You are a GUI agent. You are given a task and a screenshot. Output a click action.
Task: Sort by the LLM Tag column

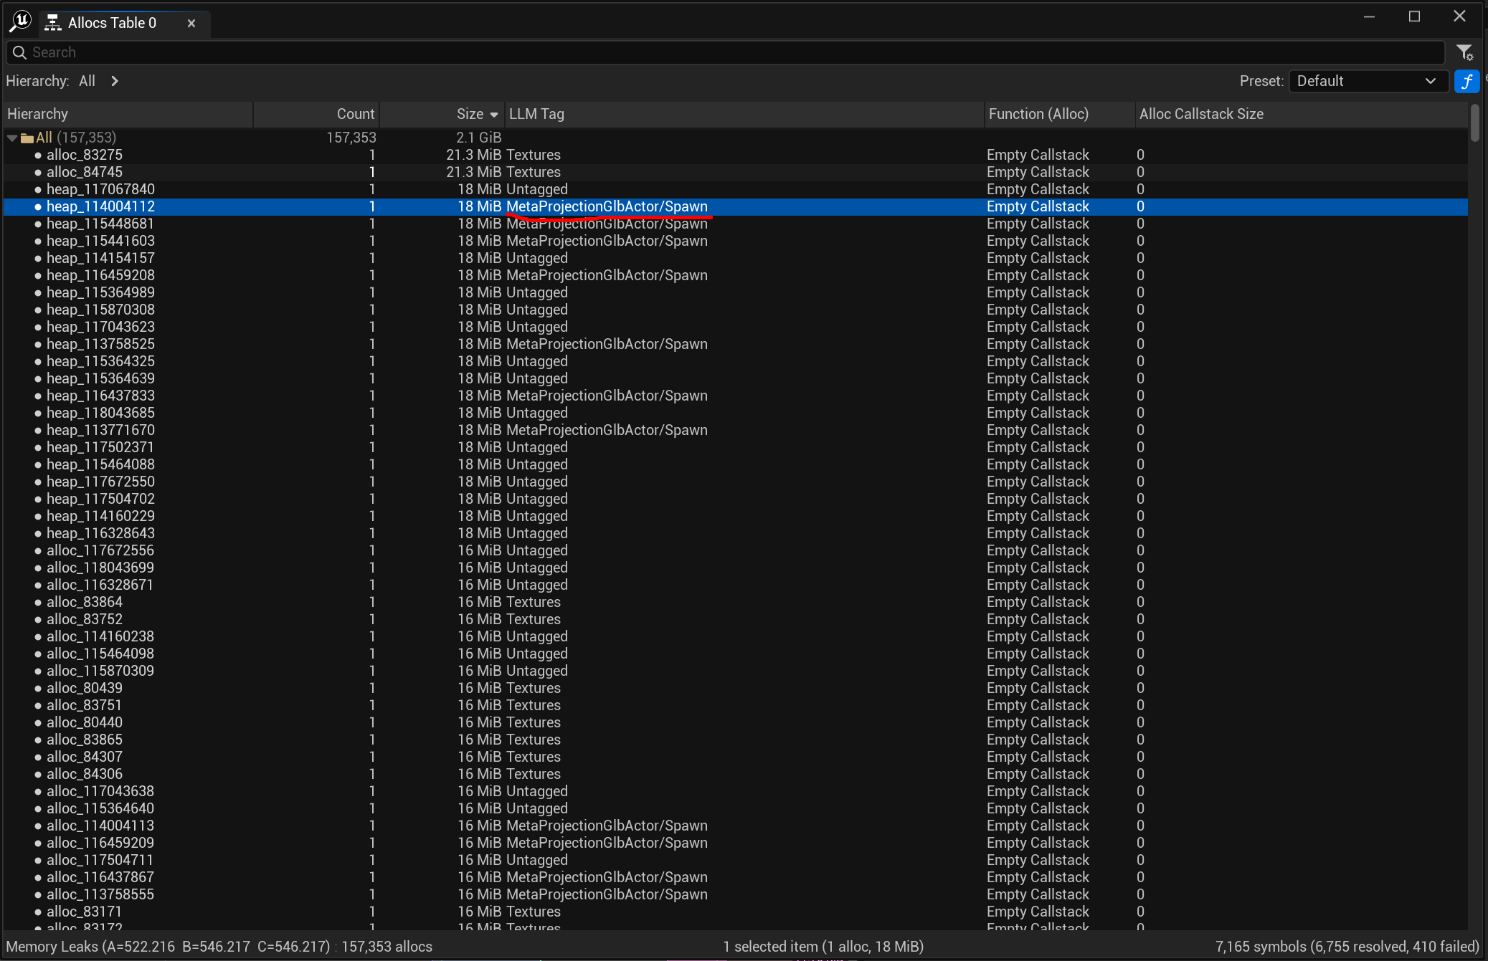[x=536, y=114]
